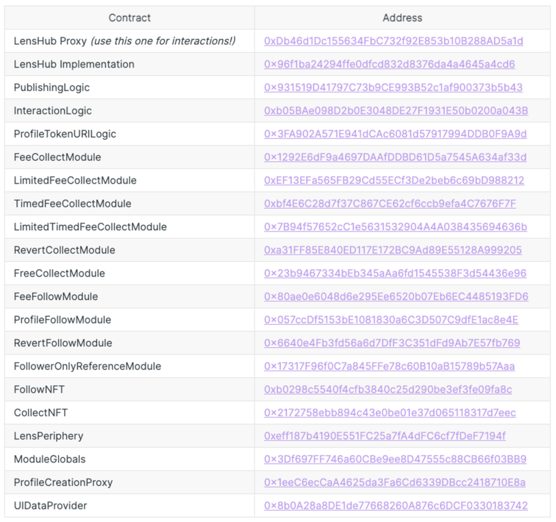The image size is (556, 522).
Task: Click the CollectNFT address link
Action: pyautogui.click(x=390, y=413)
